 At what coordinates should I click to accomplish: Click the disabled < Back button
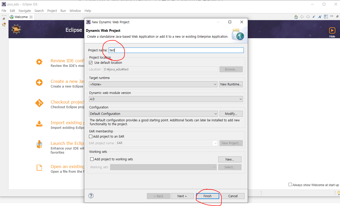pos(158,196)
